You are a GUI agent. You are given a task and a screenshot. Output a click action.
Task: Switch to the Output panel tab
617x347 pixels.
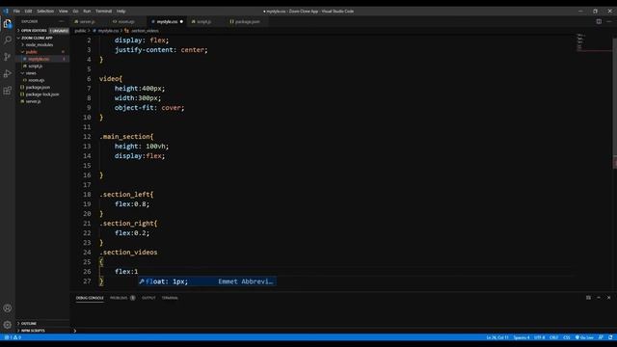coord(148,298)
